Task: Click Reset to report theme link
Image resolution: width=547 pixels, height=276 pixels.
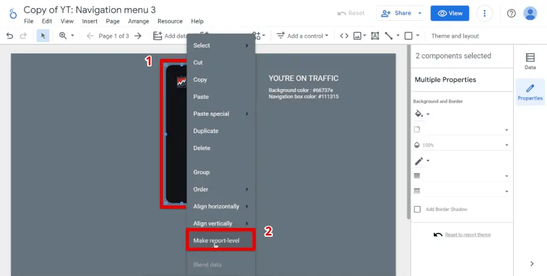Action: pyautogui.click(x=468, y=234)
